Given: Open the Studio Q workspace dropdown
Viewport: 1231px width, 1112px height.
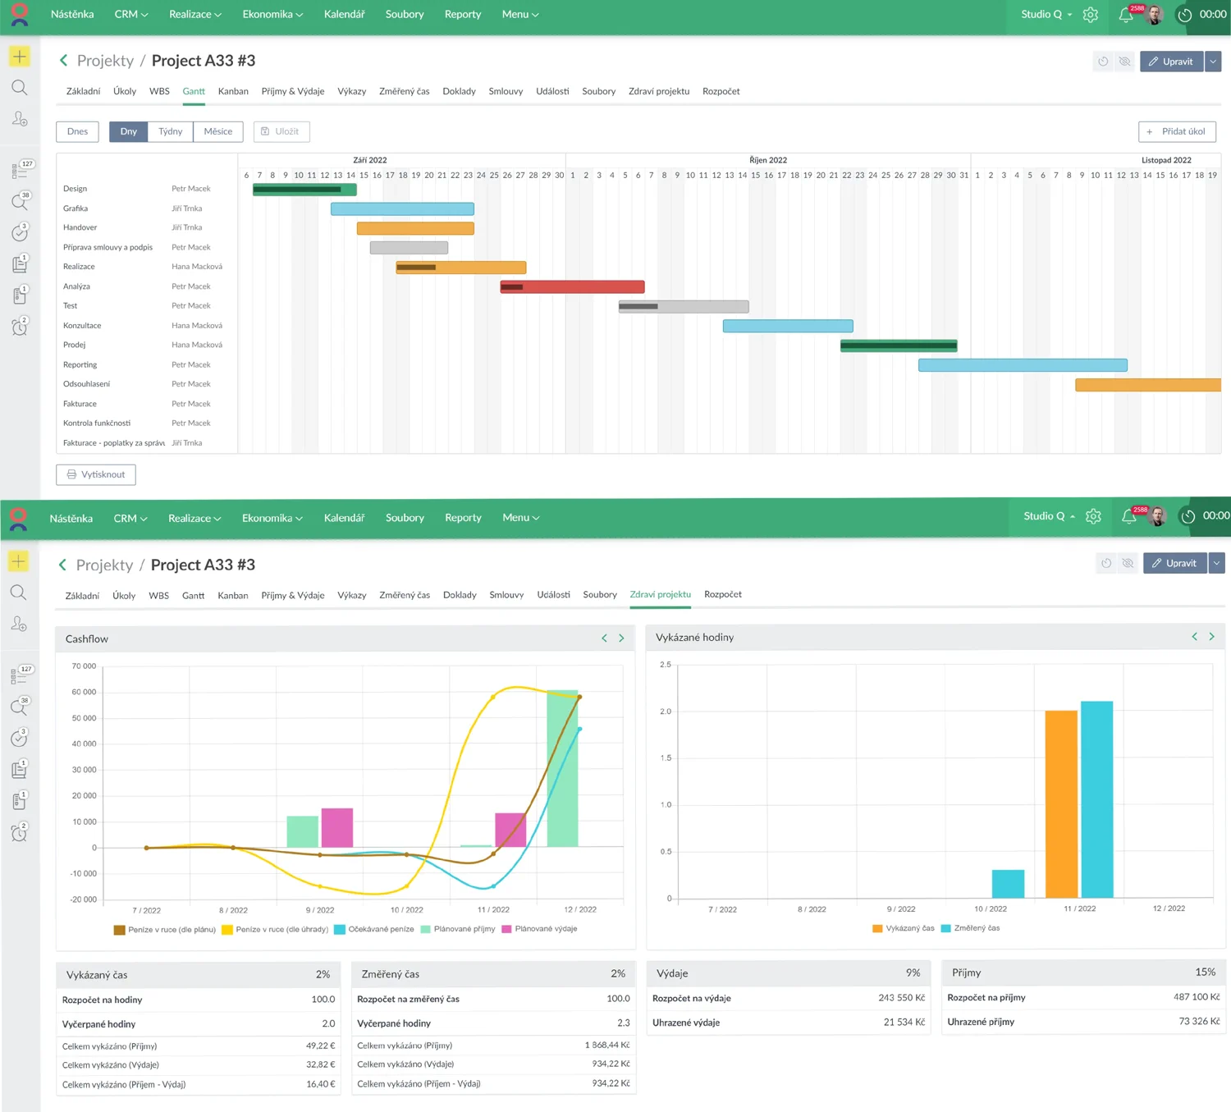Looking at the screenshot, I should [1046, 15].
